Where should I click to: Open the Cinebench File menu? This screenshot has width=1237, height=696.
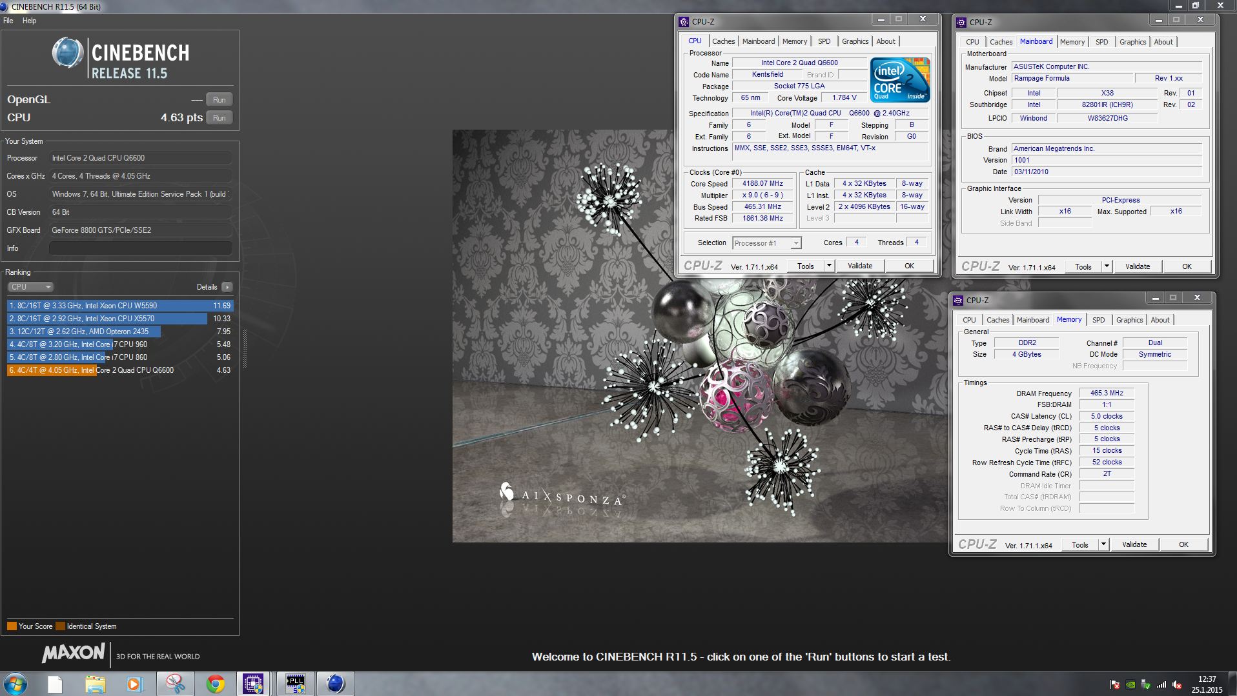tap(8, 21)
